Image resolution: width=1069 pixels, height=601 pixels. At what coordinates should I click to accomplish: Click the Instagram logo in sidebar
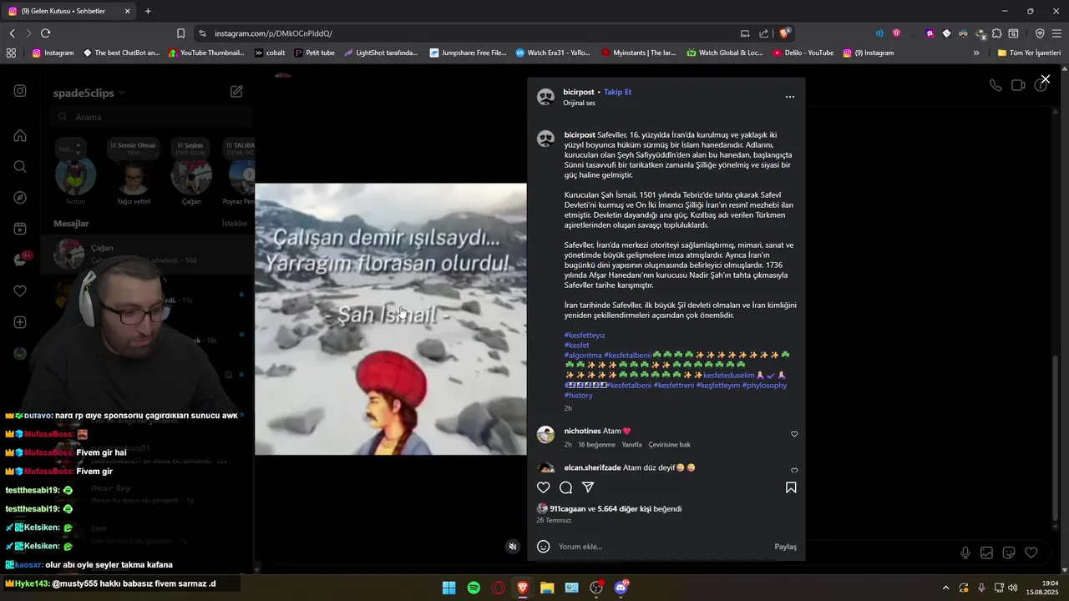[x=20, y=91]
